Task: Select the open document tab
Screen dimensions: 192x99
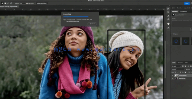Action: click(x=9, y=7)
